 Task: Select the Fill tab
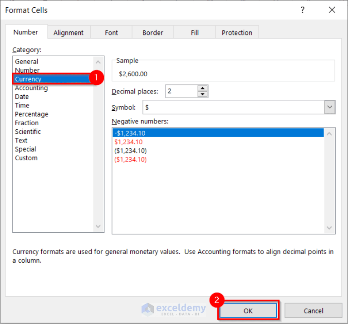coord(195,33)
